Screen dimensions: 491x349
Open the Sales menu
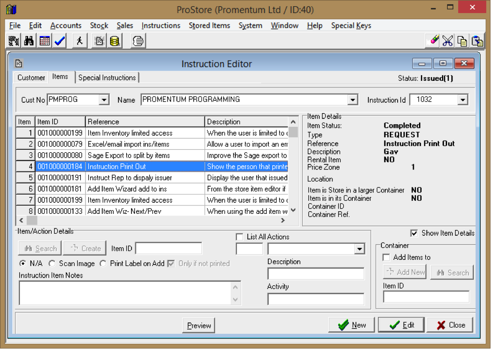click(x=125, y=26)
